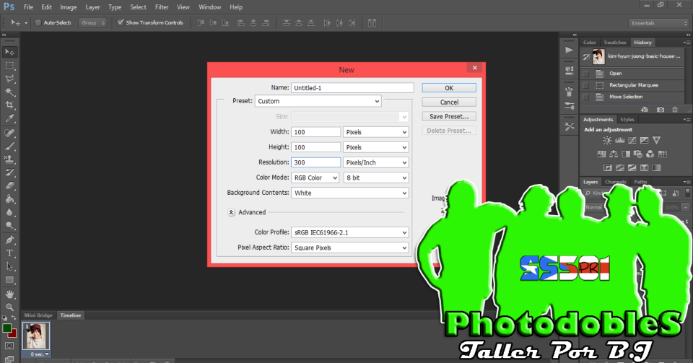Image resolution: width=693 pixels, height=363 pixels.
Task: Select the Dodge tool
Action: tap(9, 226)
